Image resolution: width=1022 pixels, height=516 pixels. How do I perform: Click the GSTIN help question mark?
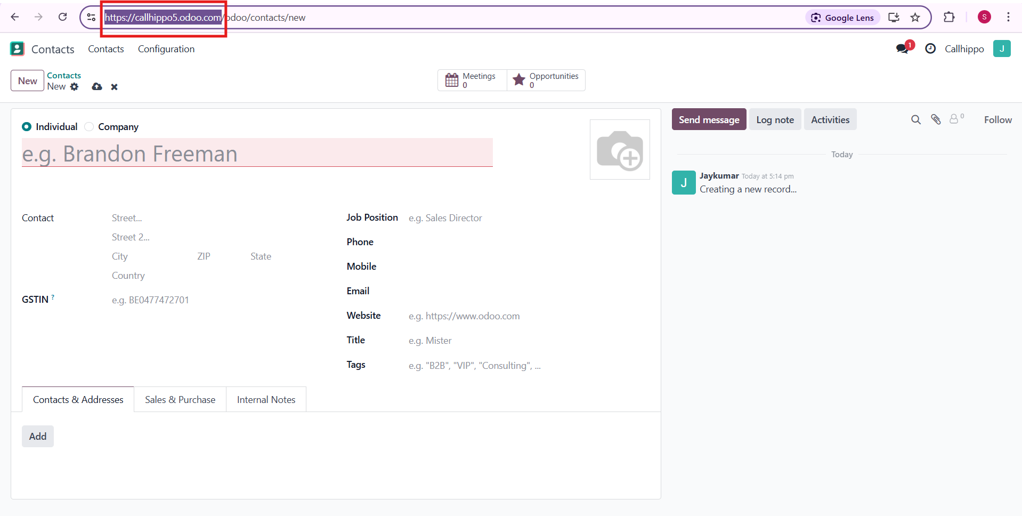(x=53, y=297)
